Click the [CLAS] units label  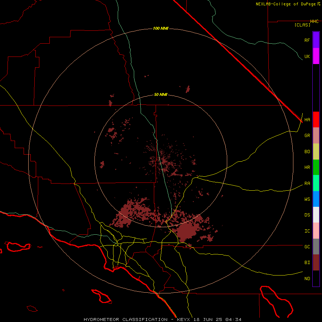[x=302, y=25]
